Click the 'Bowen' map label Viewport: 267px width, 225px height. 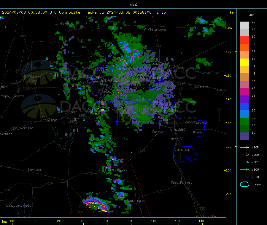[x=197, y=132]
